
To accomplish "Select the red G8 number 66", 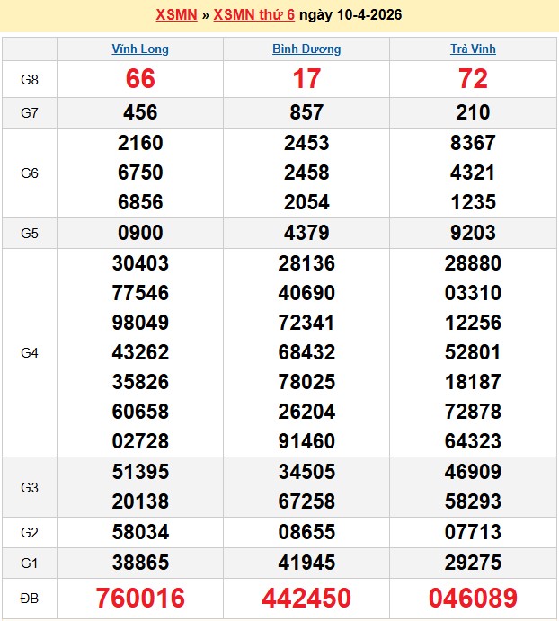I will point(140,79).
